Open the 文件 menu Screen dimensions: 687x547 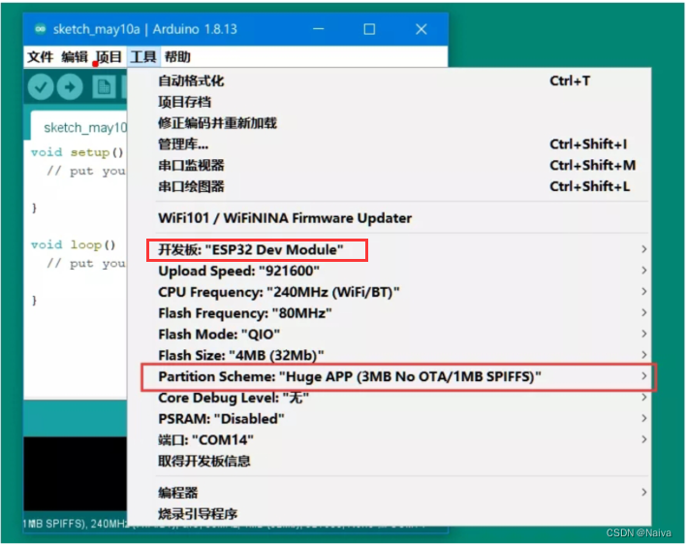pyautogui.click(x=40, y=56)
